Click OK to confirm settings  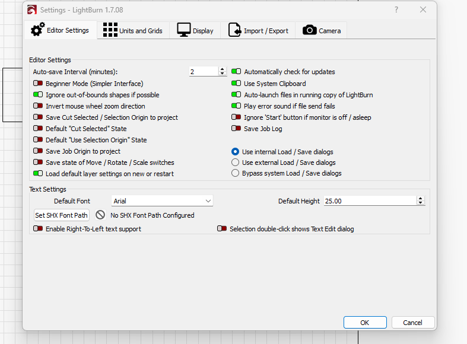[x=365, y=323]
